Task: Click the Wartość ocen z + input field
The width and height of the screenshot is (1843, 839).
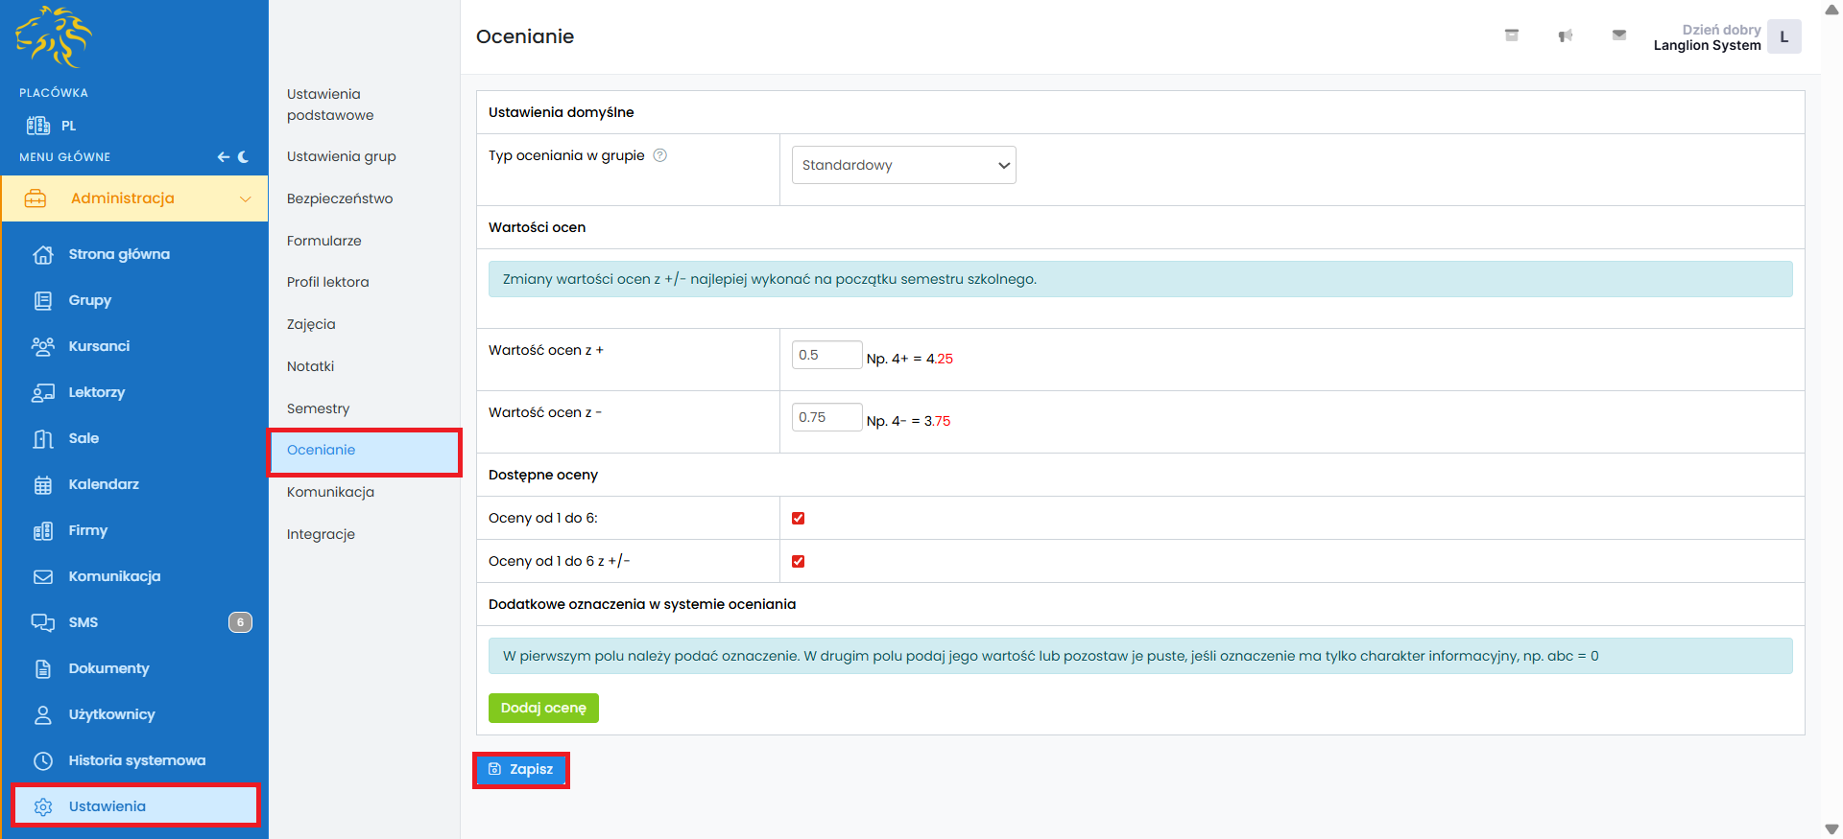Action: coord(826,355)
